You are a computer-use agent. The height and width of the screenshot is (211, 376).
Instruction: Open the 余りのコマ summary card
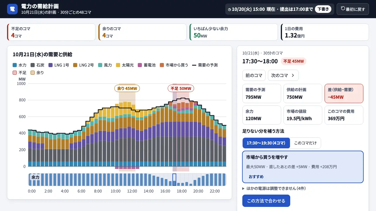(142, 32)
